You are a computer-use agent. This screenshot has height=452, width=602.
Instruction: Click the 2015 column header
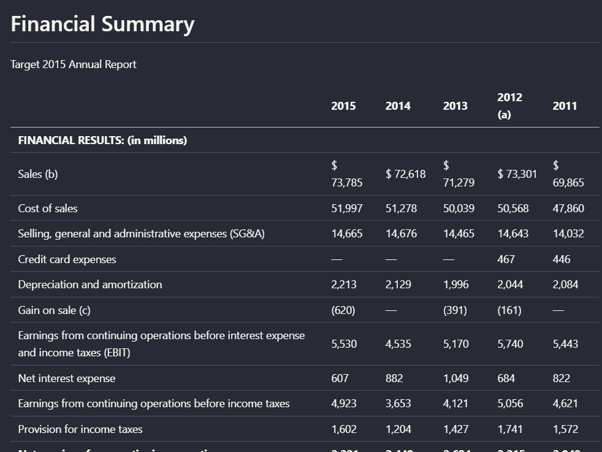pos(343,106)
